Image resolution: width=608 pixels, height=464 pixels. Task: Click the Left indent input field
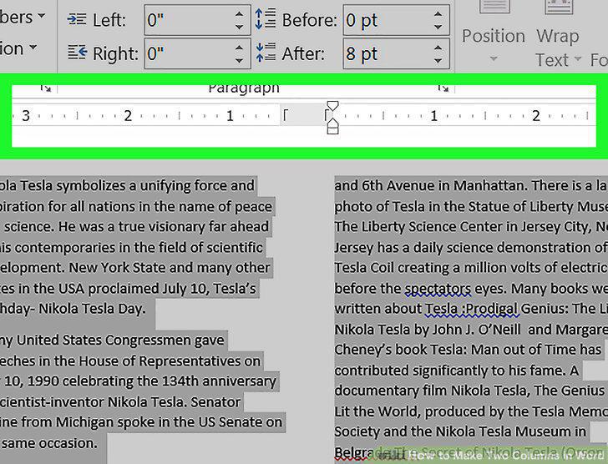(x=197, y=20)
